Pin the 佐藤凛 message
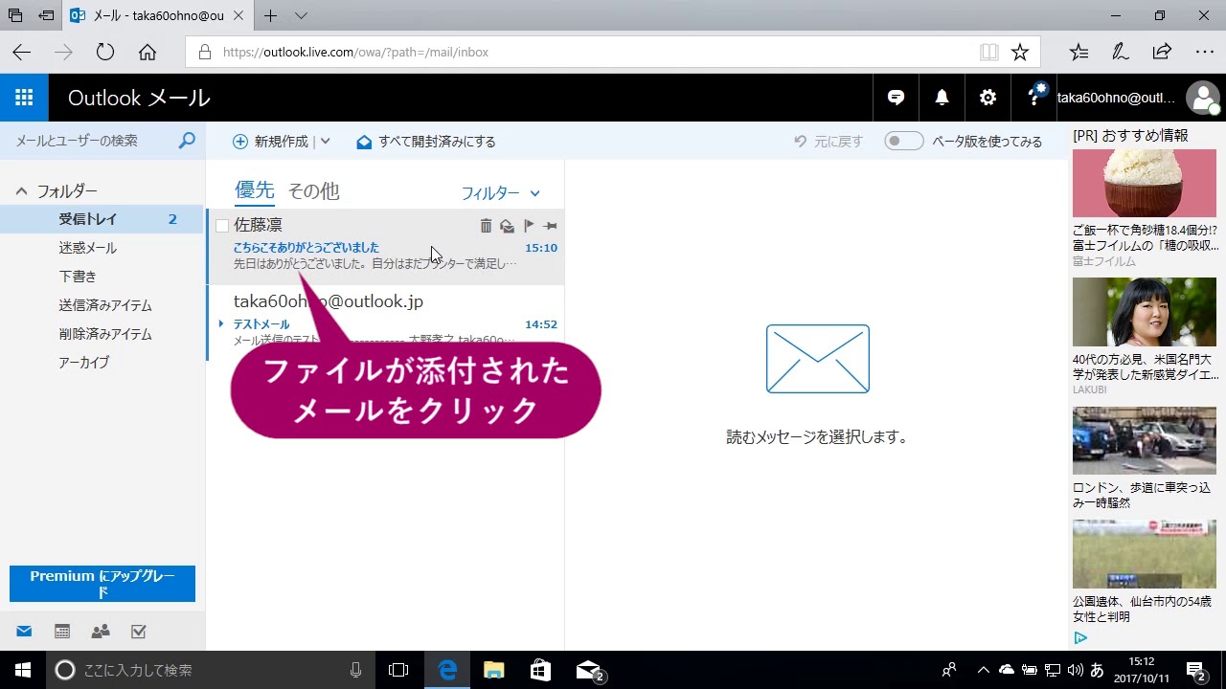1226x689 pixels. point(550,226)
